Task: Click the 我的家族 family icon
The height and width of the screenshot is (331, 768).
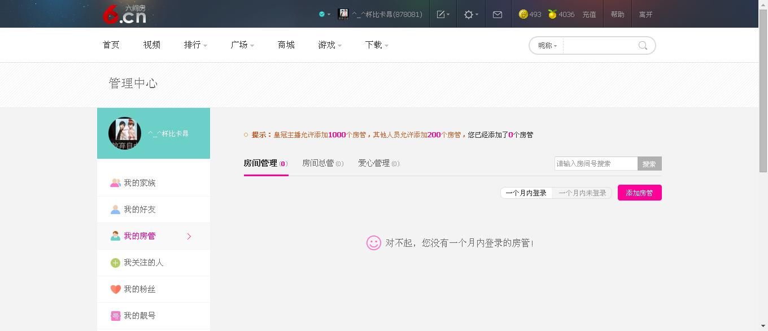Action: click(x=115, y=183)
